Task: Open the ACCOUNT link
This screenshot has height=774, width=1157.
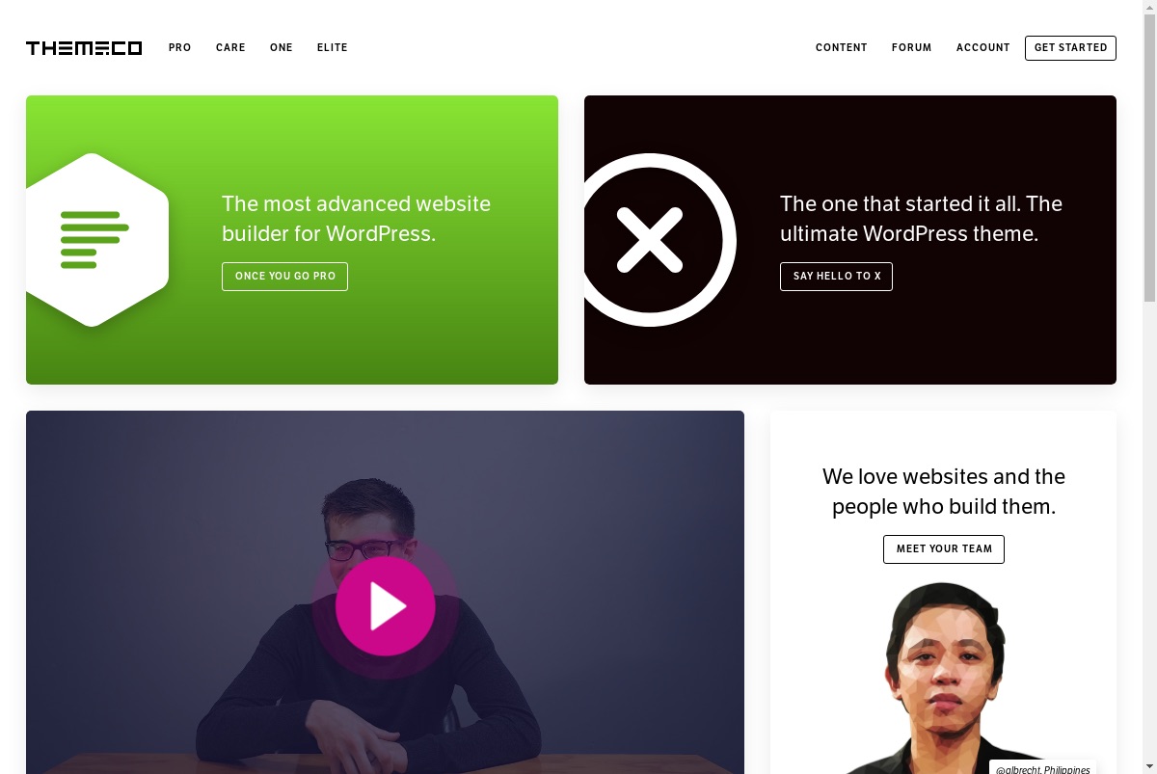Action: coord(983,47)
